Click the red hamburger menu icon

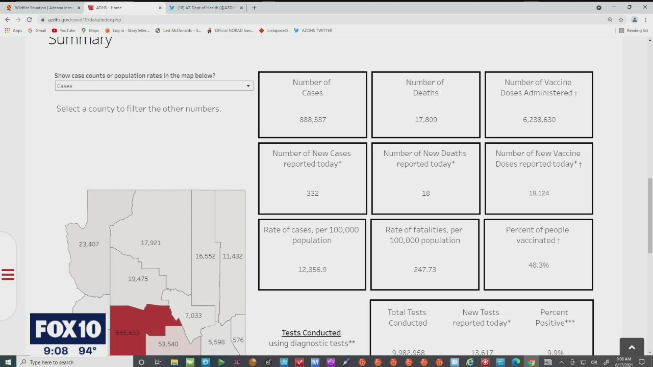click(8, 275)
